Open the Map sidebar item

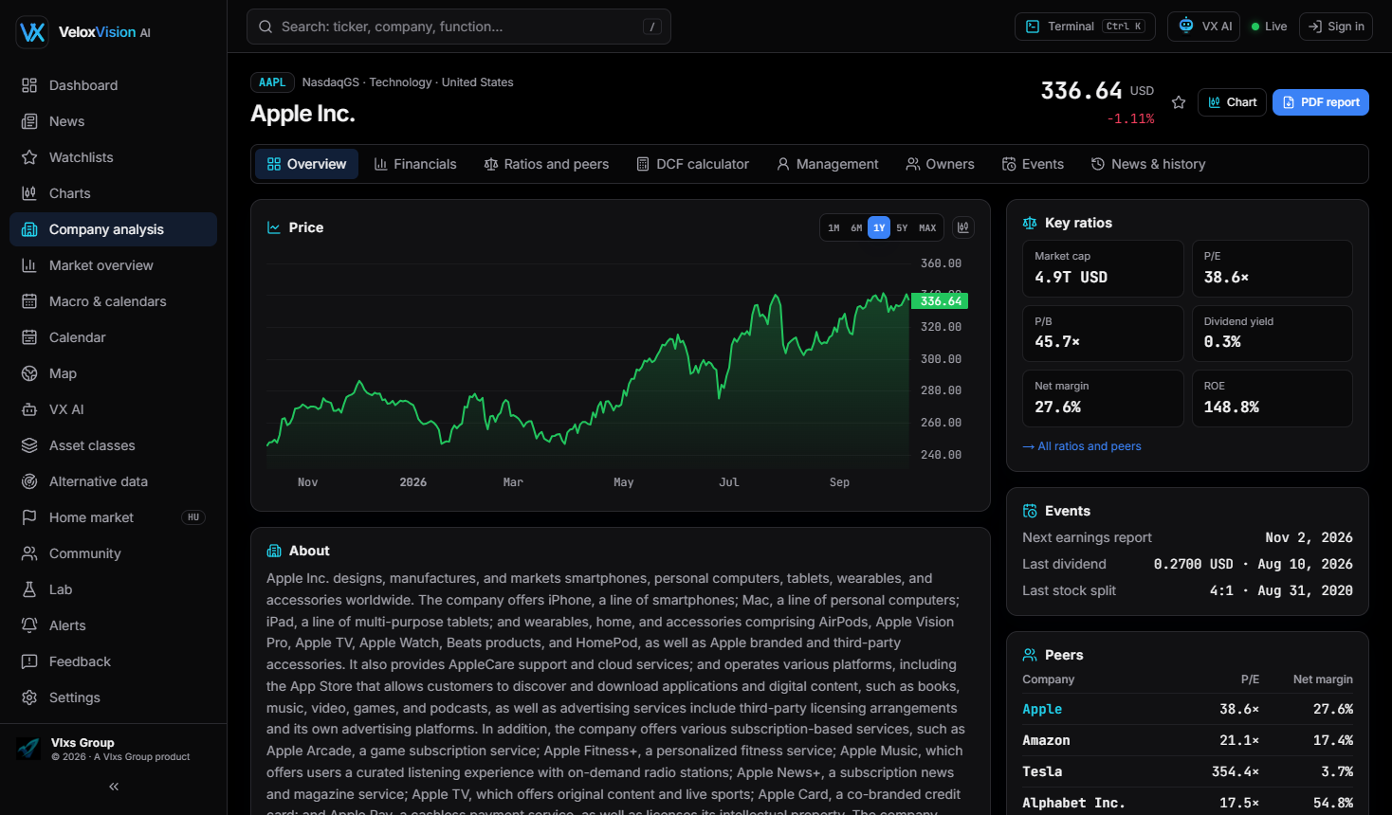[x=113, y=373]
